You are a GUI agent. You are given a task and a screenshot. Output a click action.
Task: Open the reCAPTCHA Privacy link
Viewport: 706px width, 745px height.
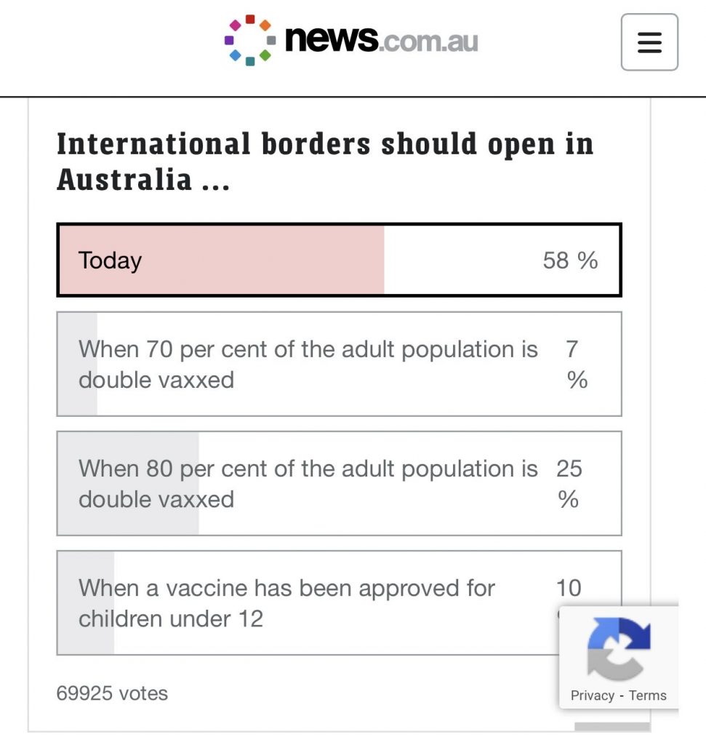pos(592,696)
